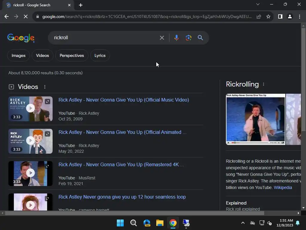Play Official Music Video thumbnail
This screenshot has width=306, height=230.
[x=30, y=108]
